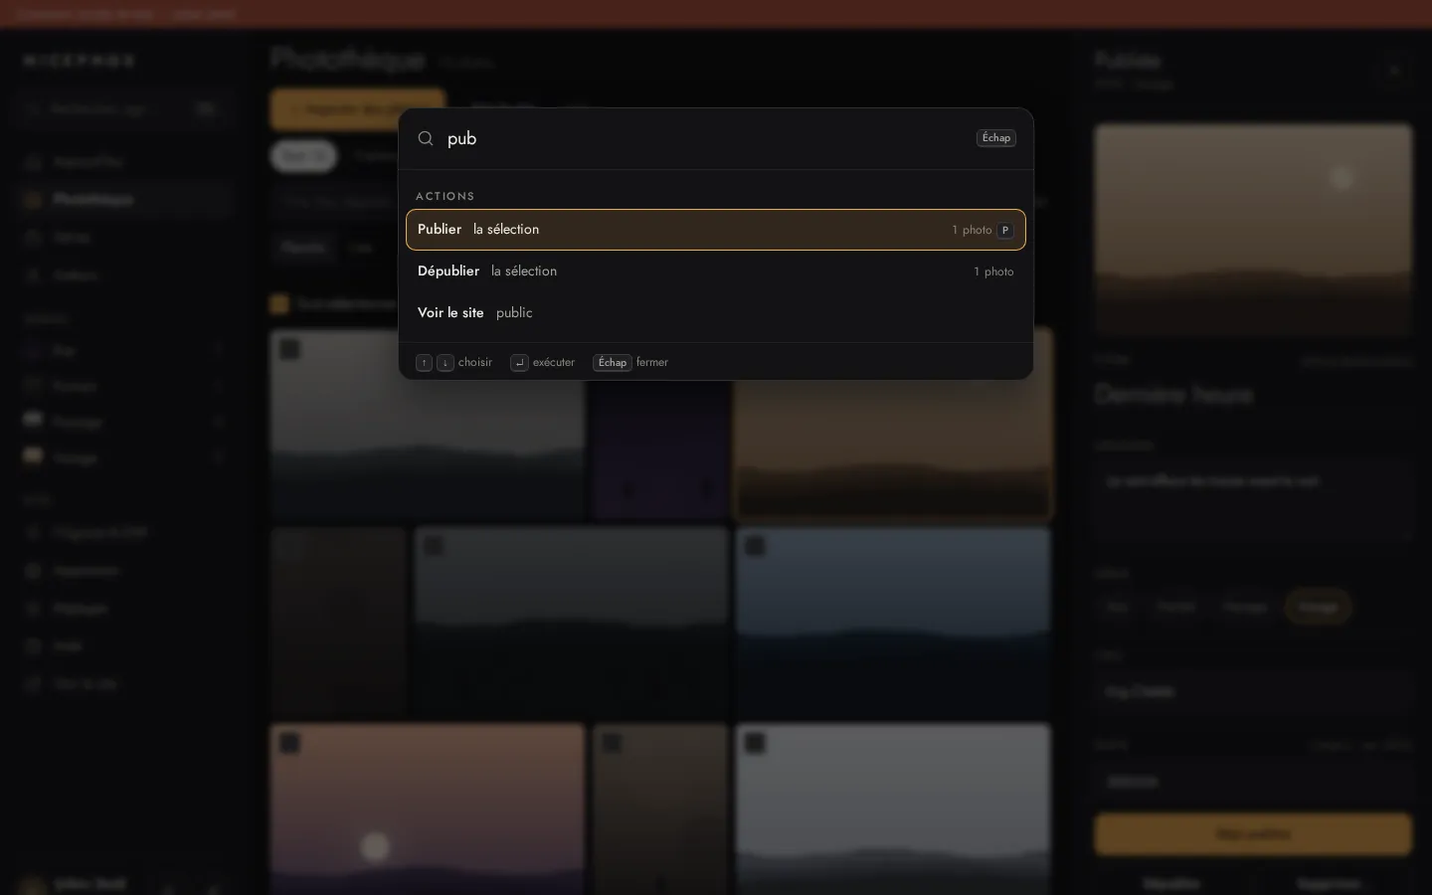The height and width of the screenshot is (895, 1432).
Task: Run the "Publier la sélection" action
Action: (716, 230)
